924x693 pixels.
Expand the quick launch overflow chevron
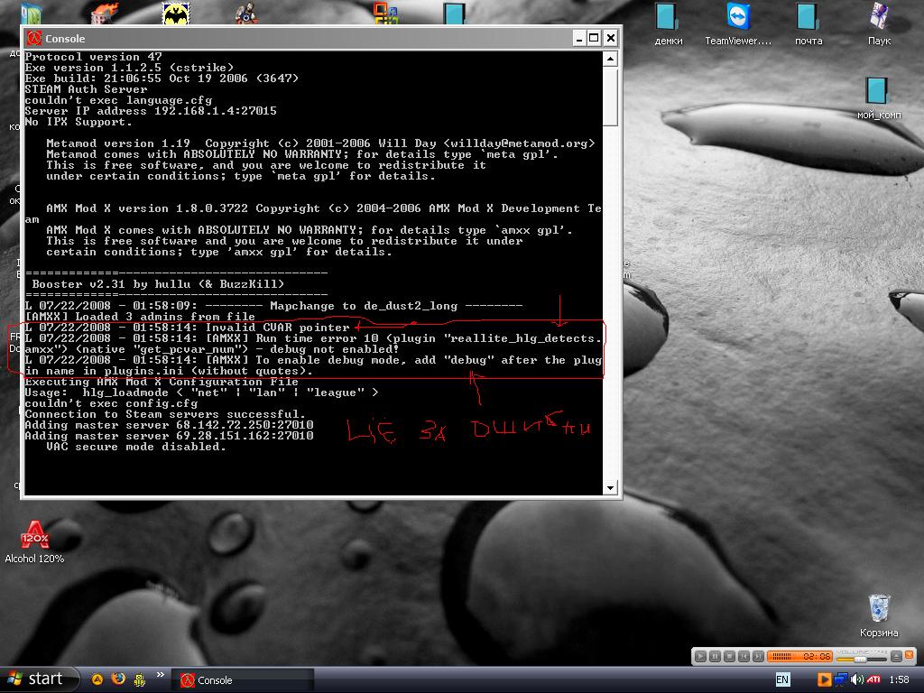(x=161, y=675)
